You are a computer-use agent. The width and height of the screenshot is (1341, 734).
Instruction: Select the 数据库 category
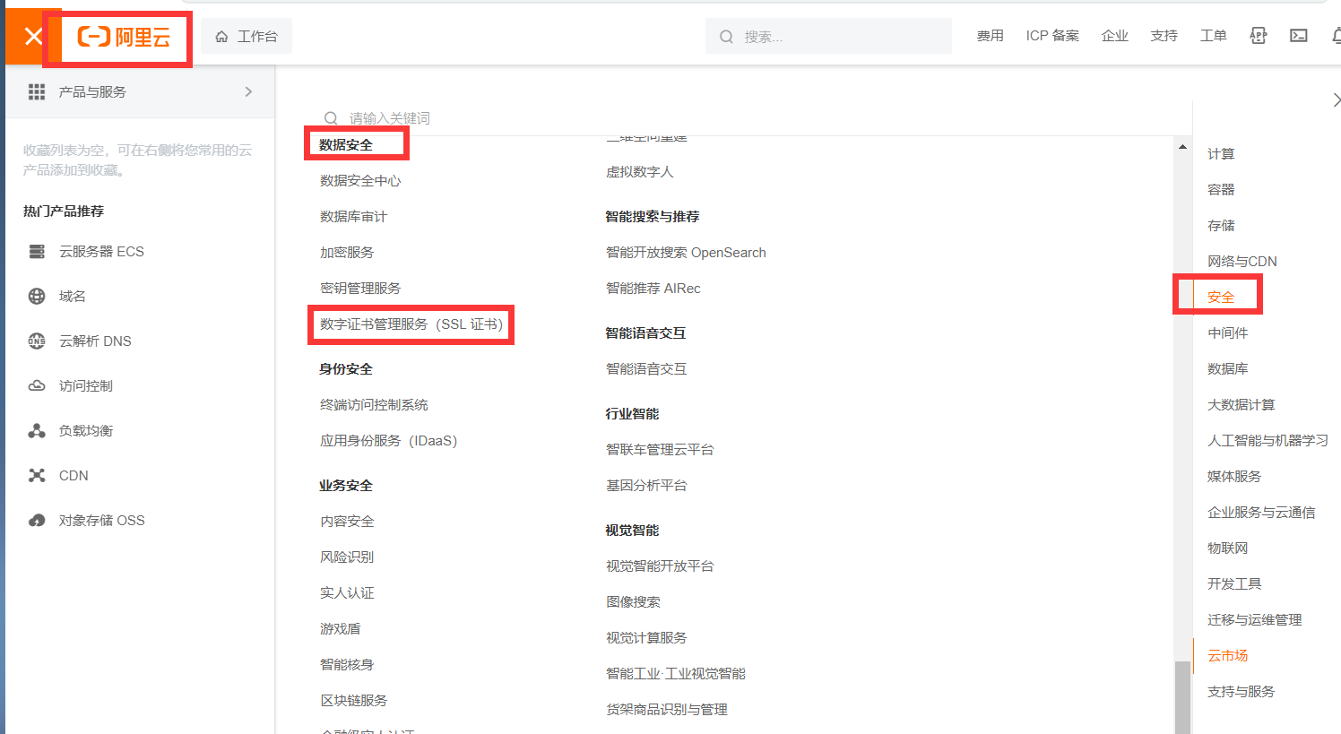(1227, 369)
